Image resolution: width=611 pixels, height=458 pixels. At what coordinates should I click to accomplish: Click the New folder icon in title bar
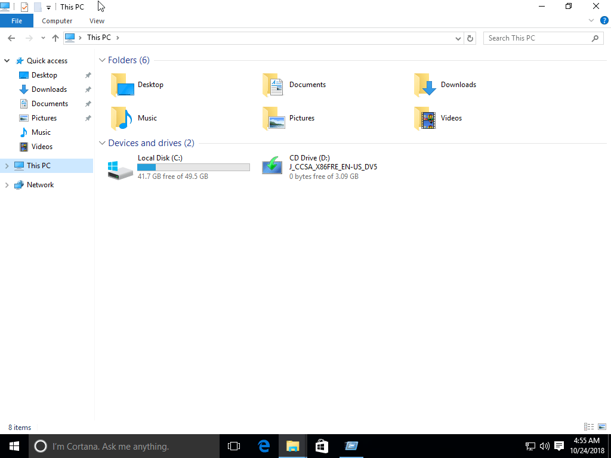pyautogui.click(x=38, y=7)
